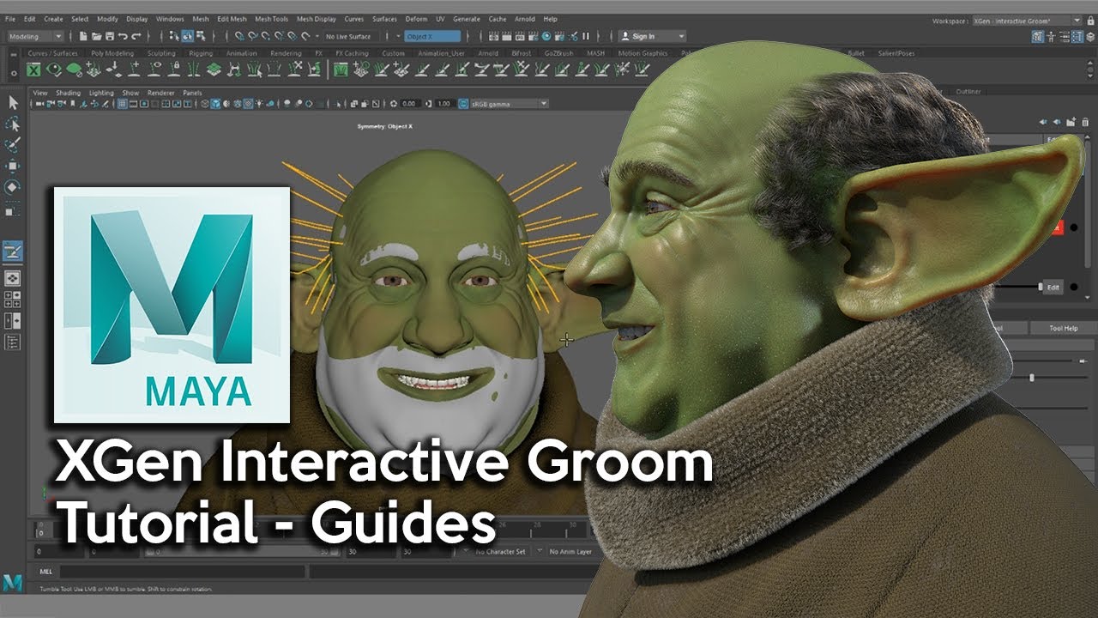1098x618 pixels.
Task: Switch to the Sculpting shelf tab
Action: tap(161, 53)
